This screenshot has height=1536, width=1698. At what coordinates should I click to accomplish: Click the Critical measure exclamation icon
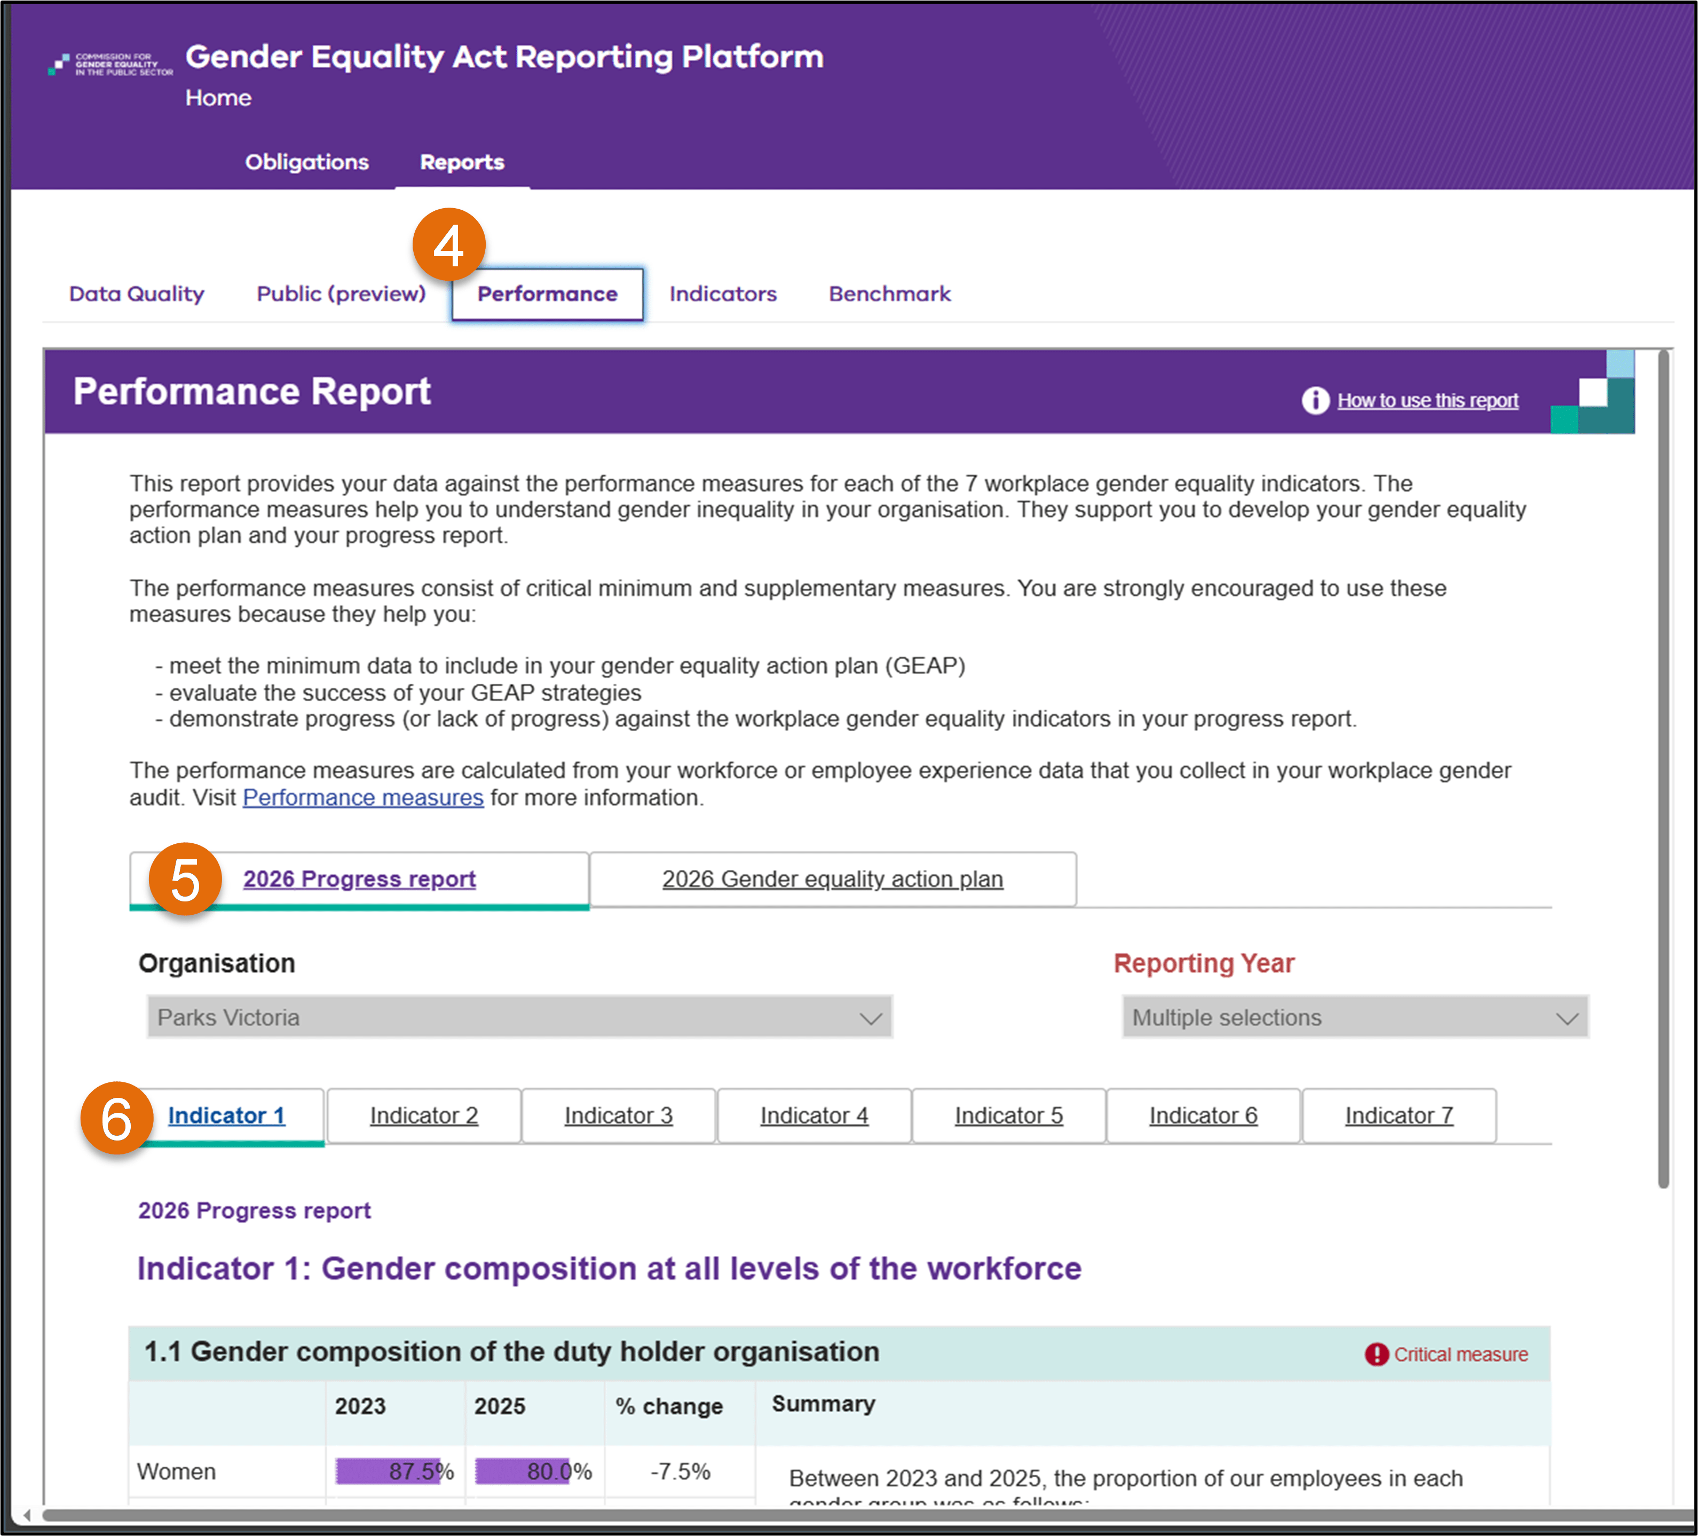point(1376,1354)
